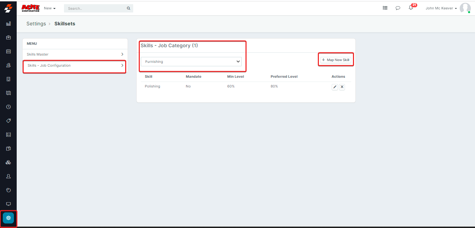Open the price tag sidebar icon
Viewport: 475px width, 228px height.
pos(8,121)
